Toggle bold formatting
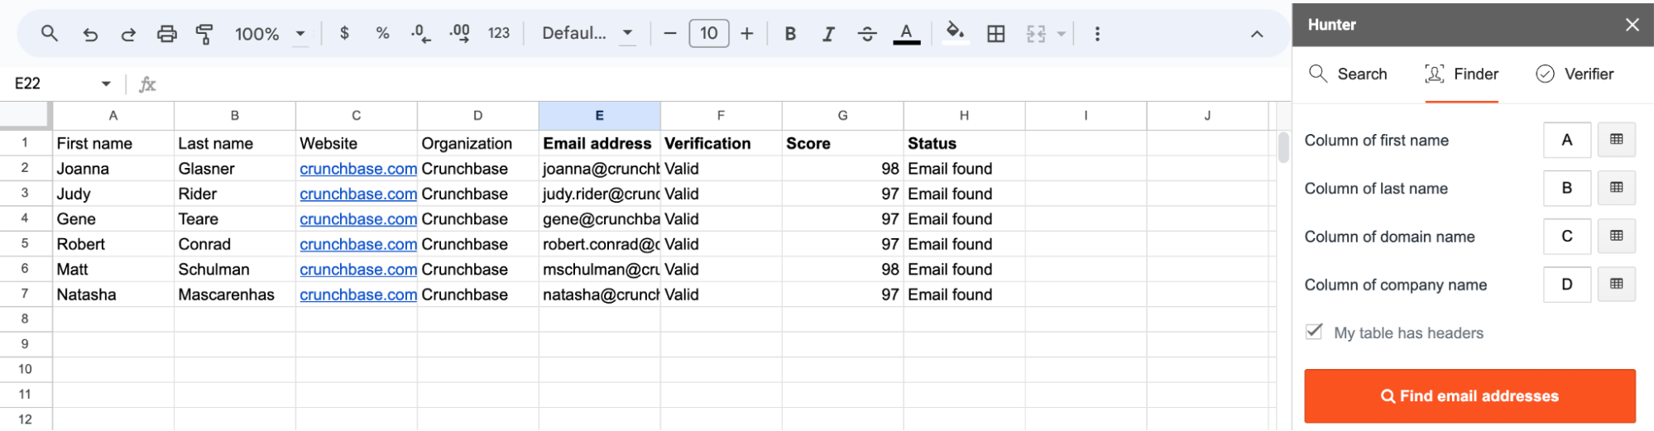The image size is (1654, 431). [x=790, y=34]
